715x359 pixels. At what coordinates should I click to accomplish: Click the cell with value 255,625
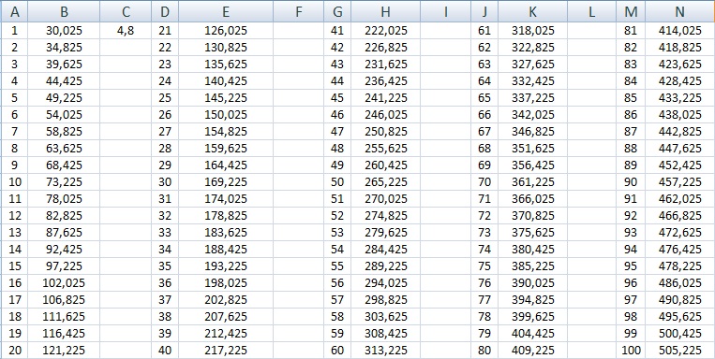click(386, 149)
